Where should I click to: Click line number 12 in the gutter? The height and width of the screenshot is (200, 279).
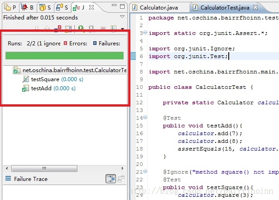(x=139, y=102)
